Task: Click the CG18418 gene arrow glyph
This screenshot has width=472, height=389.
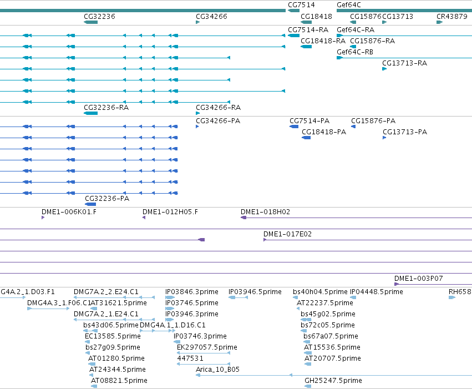Action: tap(306, 22)
